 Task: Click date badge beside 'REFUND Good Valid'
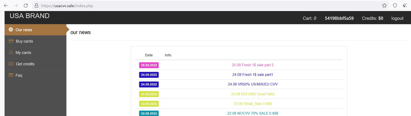(x=149, y=94)
